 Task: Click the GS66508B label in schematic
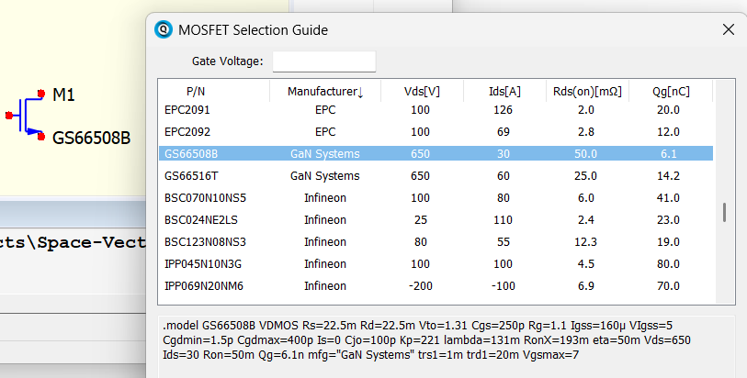coord(91,138)
